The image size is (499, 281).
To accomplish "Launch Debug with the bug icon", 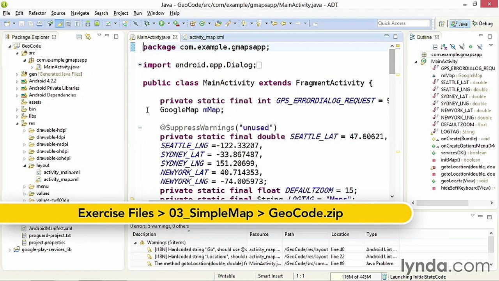I will tap(147, 23).
